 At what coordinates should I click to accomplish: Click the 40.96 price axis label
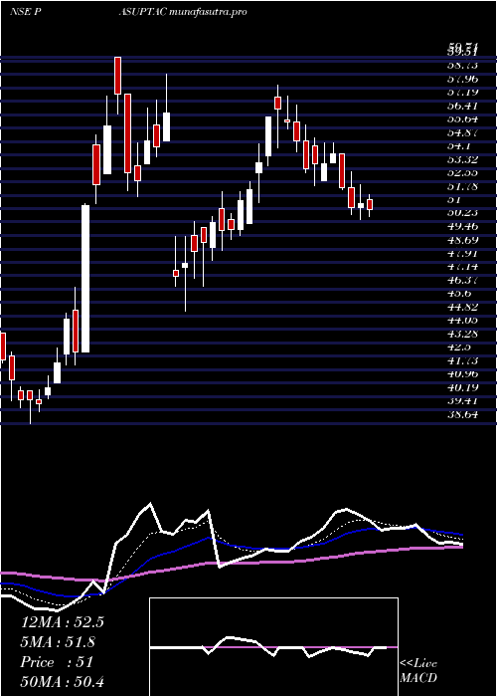pyautogui.click(x=462, y=373)
